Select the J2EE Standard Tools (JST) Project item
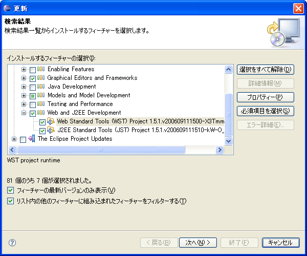 [138, 131]
